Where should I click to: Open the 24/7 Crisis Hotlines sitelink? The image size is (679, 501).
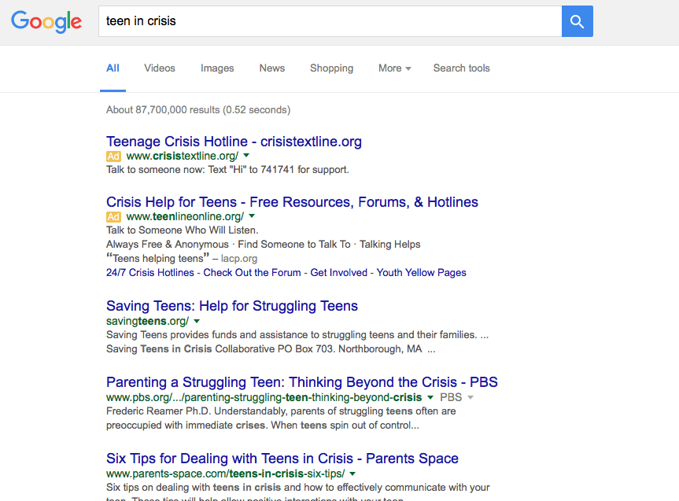(150, 273)
